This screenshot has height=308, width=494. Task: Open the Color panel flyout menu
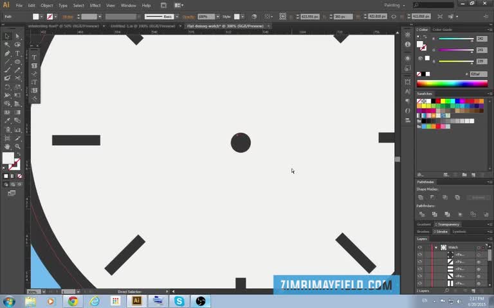tap(489, 30)
